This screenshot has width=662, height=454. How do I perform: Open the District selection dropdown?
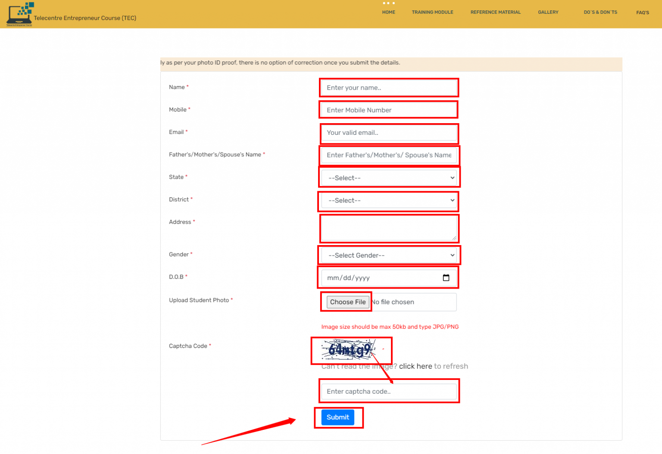tap(388, 200)
